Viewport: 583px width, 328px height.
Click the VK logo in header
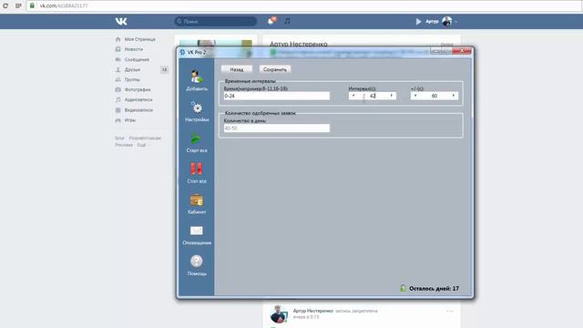(x=121, y=21)
